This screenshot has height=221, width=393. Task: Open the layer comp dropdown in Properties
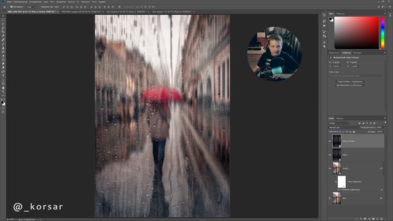[x=356, y=76]
